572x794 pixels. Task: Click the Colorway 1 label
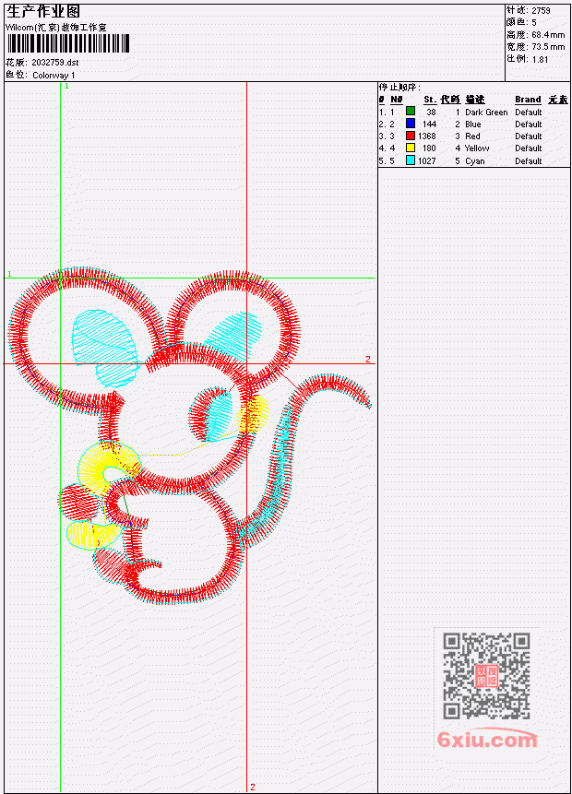pyautogui.click(x=54, y=76)
